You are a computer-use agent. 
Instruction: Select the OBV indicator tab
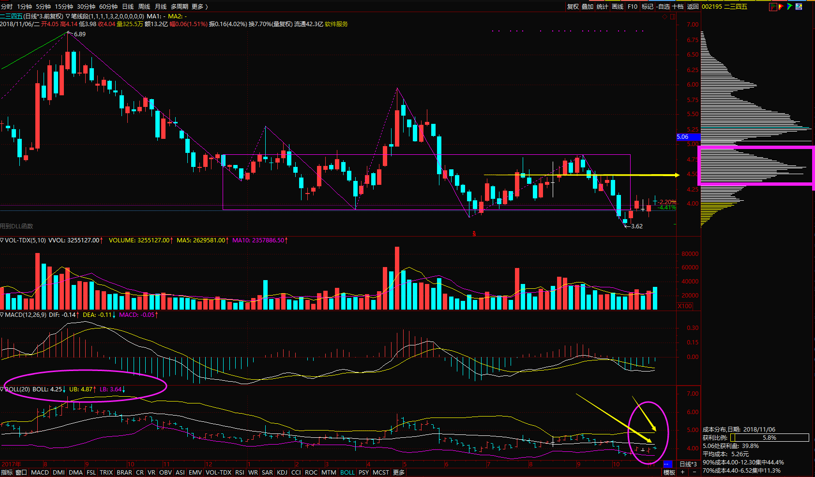pyautogui.click(x=166, y=472)
